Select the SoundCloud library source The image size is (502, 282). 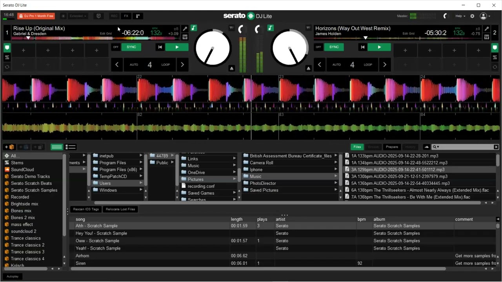point(22,170)
